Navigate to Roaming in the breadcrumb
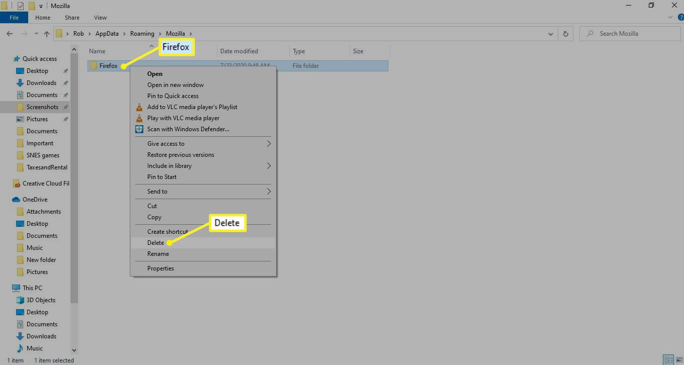Screen dimensions: 684x365 142,34
